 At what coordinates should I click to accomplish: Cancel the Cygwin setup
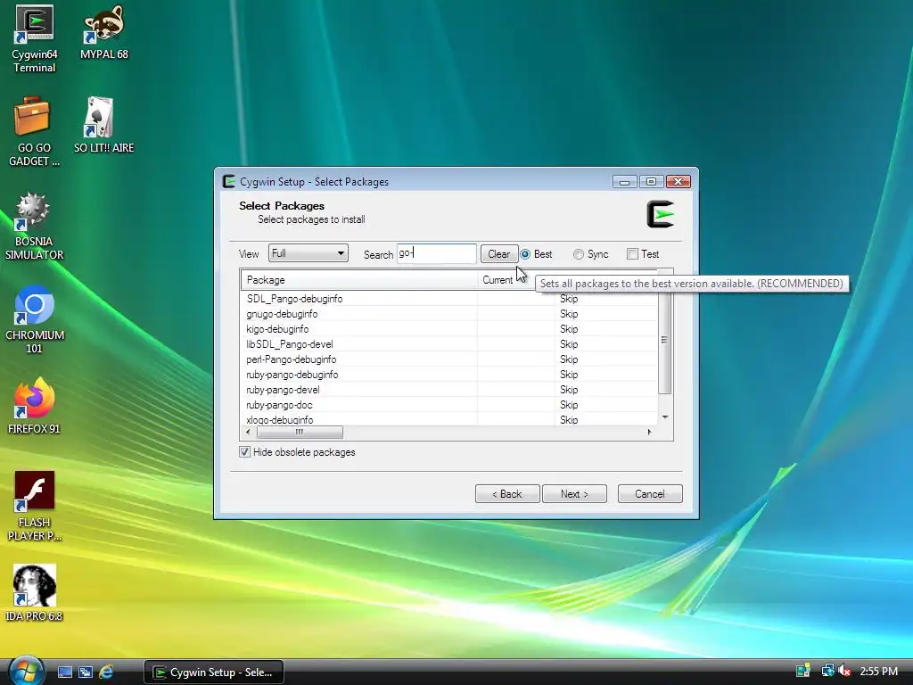pos(650,494)
